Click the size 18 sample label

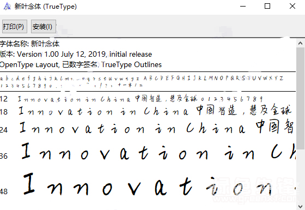click(4, 112)
